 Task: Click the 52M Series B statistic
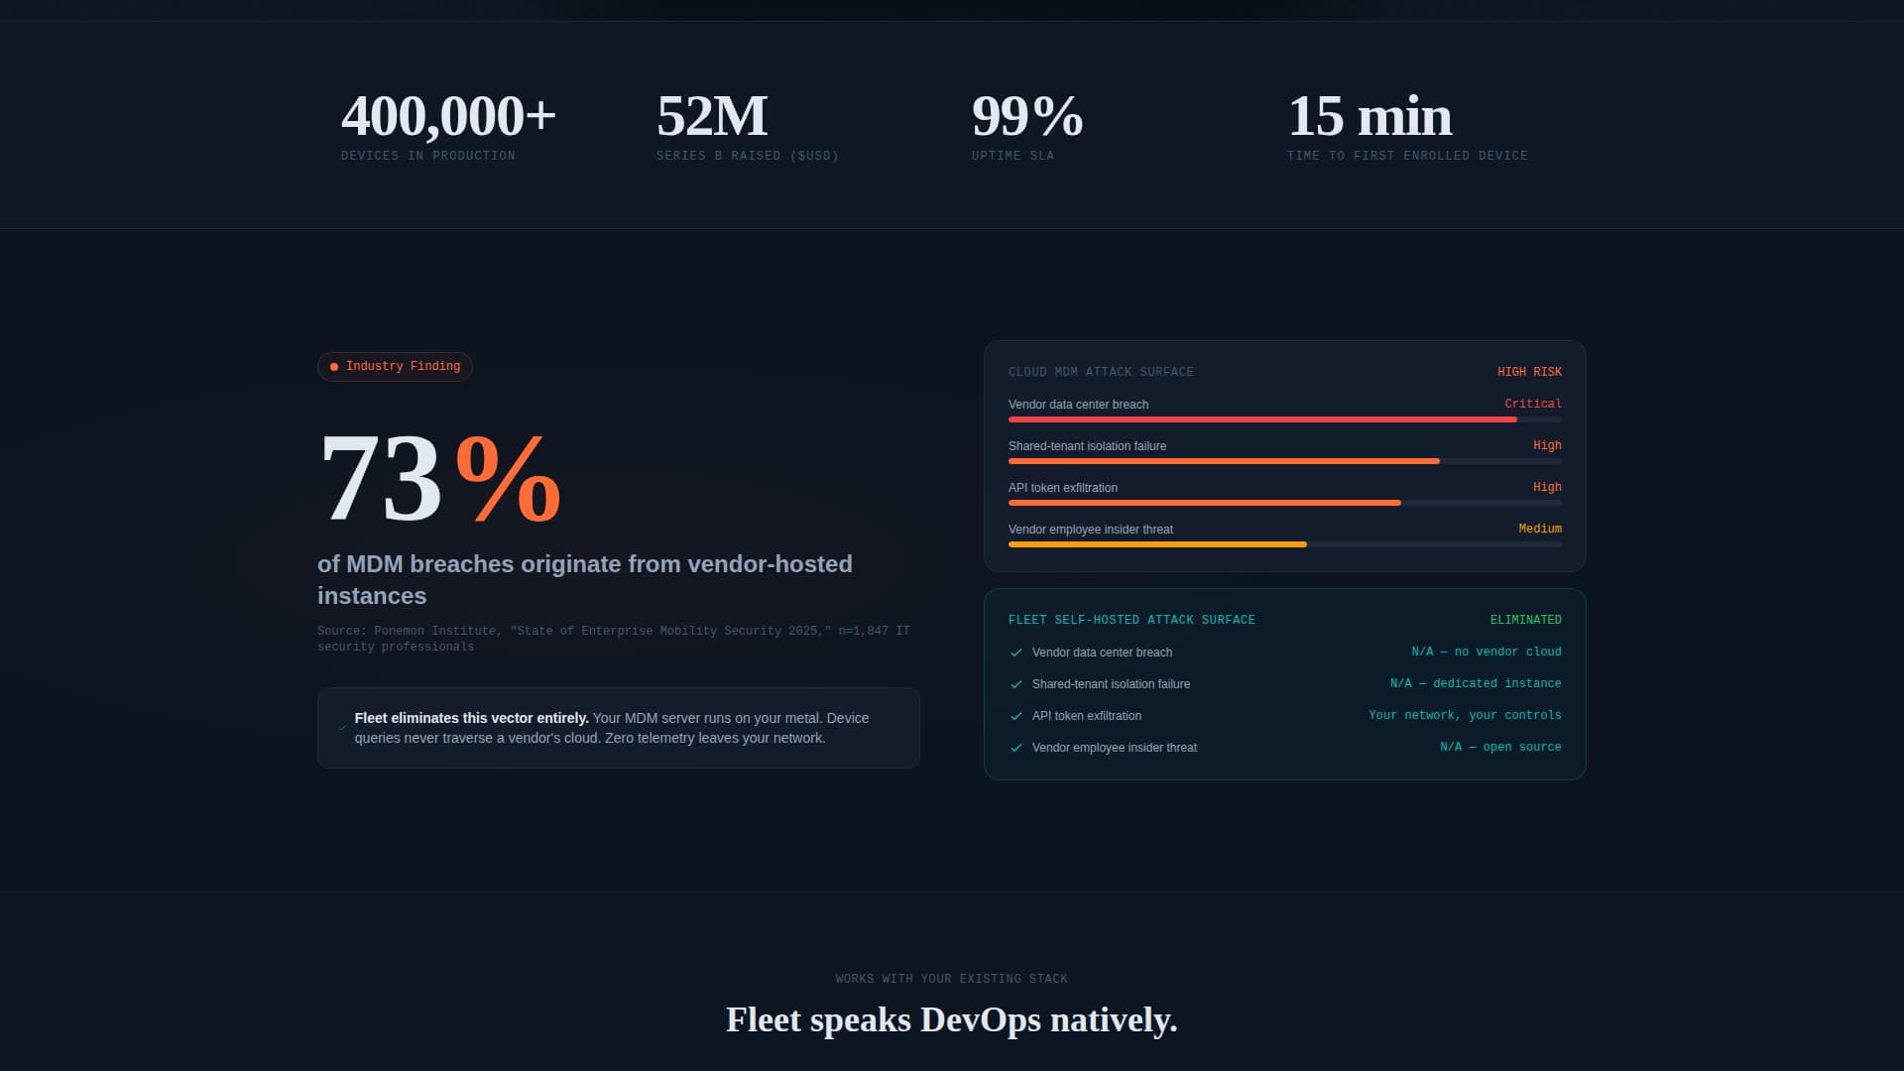pos(712,116)
